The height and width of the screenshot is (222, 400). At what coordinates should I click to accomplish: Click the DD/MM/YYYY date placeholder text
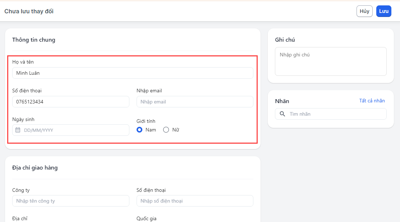[38, 130]
